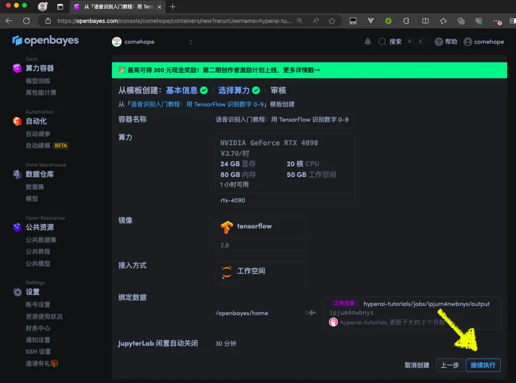Click the NVIDIA GeForce RTX 4090 card
Screen dimensions: 516x383
coord(285,170)
